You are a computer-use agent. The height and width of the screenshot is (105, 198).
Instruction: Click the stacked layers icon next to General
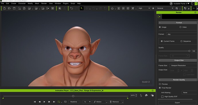coord(177,8)
